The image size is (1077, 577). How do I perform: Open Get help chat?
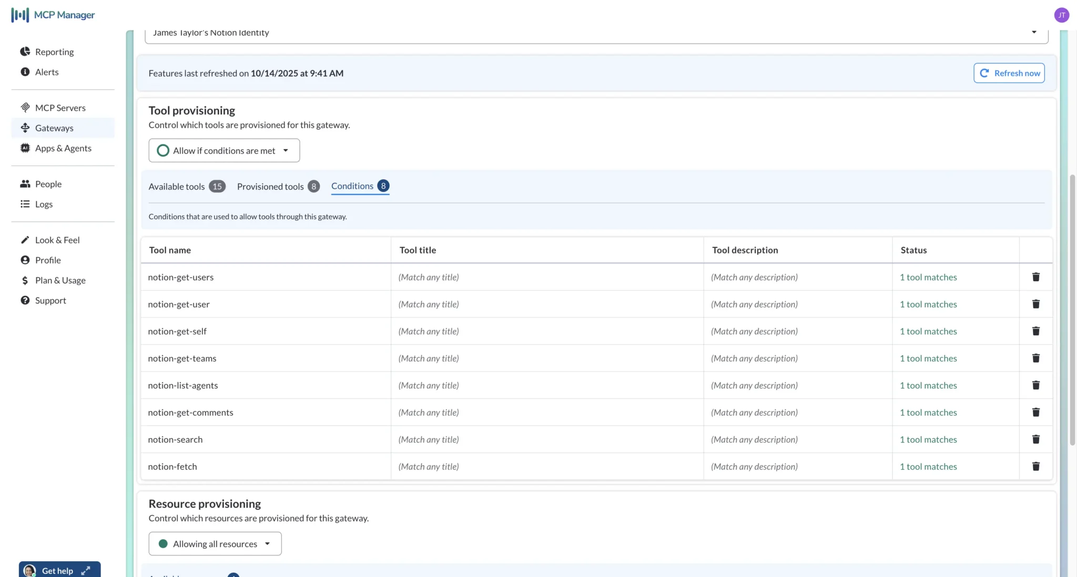(x=58, y=570)
